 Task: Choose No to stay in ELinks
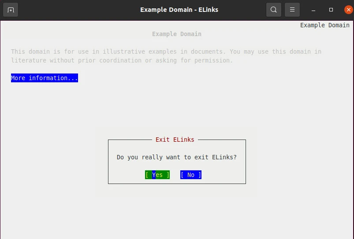[191, 175]
